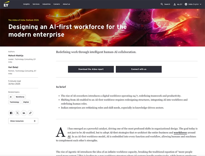Click the bullet starting 'The rise of AI coworkers'

121,96
